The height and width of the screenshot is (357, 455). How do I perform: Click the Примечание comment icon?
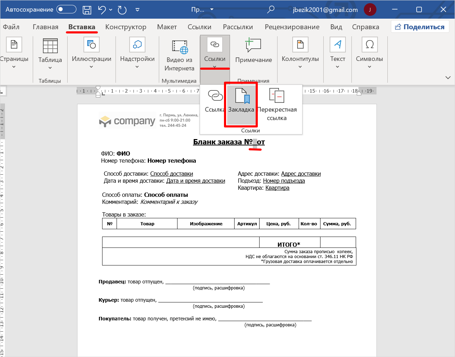(253, 45)
